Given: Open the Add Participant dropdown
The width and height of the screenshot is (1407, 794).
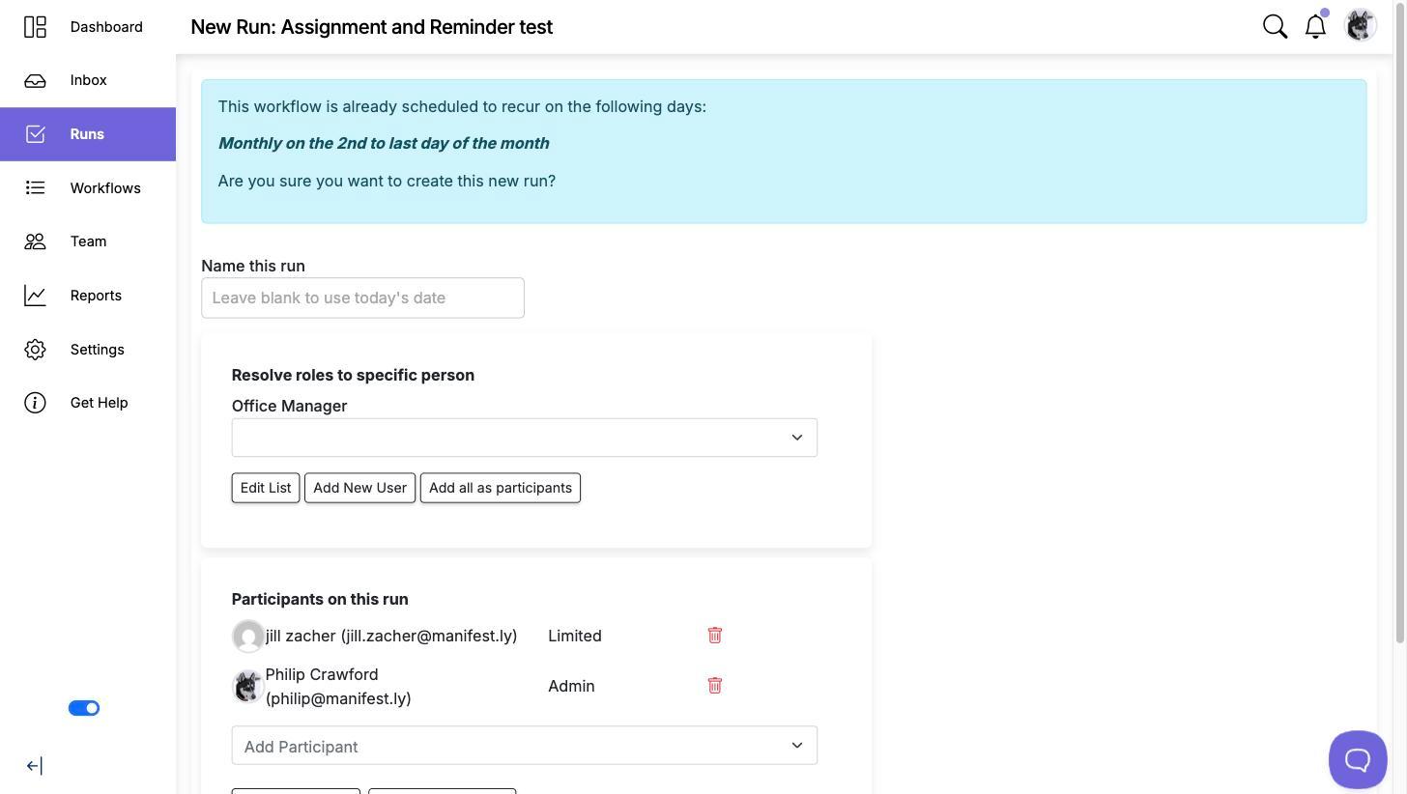Looking at the screenshot, I should (525, 746).
